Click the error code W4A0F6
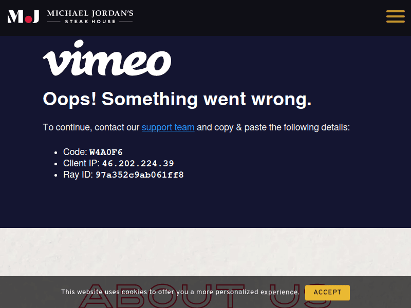411x308 pixels. [x=106, y=152]
